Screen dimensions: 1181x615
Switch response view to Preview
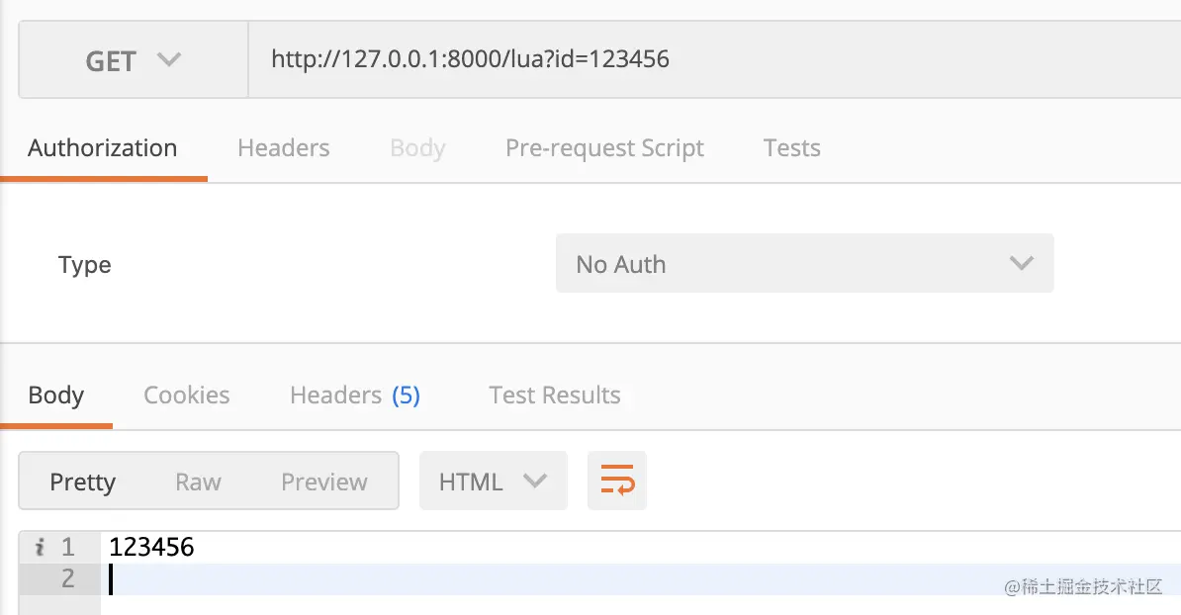(x=323, y=482)
